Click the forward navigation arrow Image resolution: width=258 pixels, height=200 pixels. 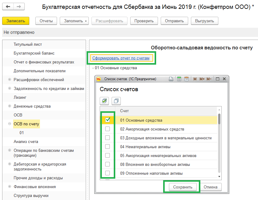point(19,7)
